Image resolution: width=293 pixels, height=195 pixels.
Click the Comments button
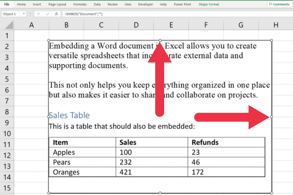tap(279, 4)
